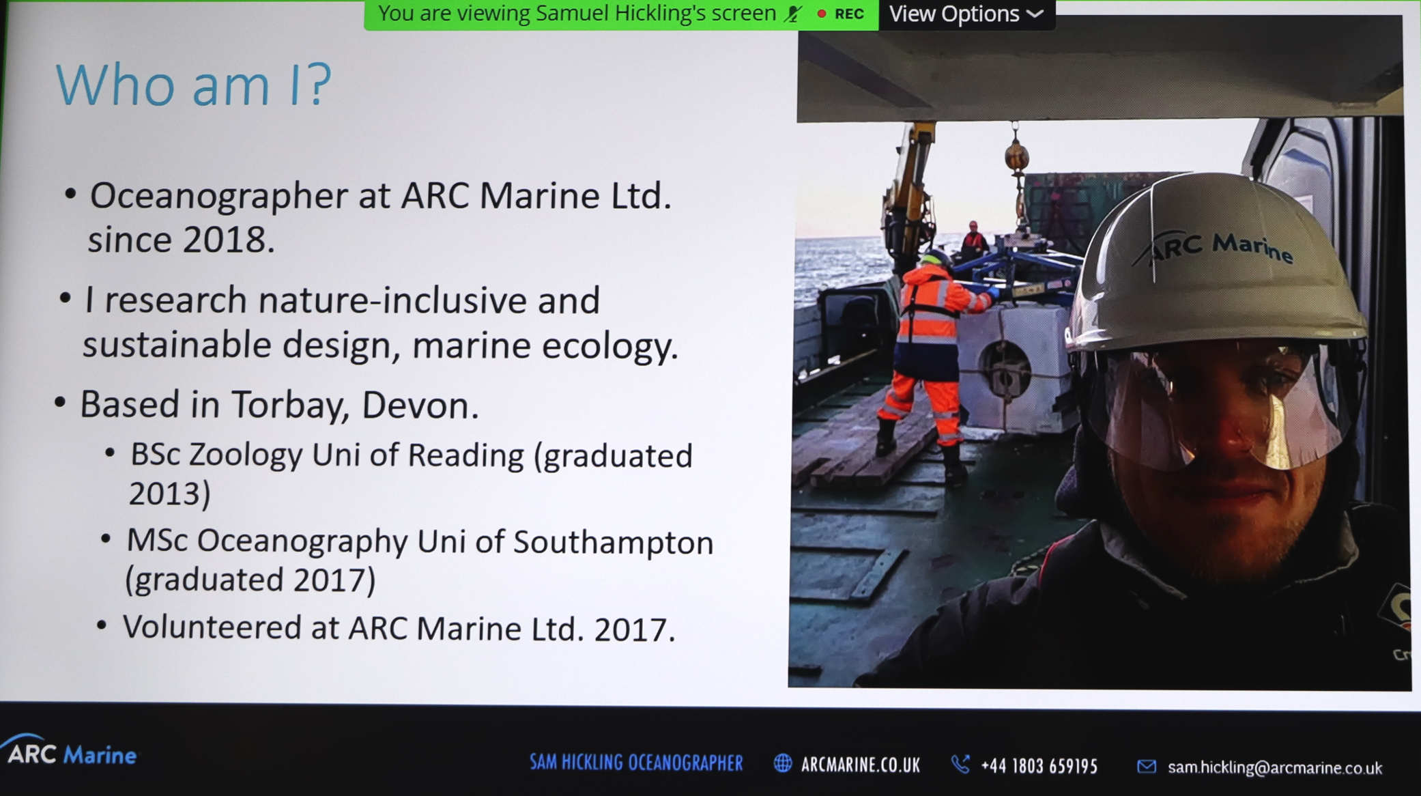Click 'MSc Oceanography Uni of Southampton' bullet
Screen dimensions: 1421x796
[x=420, y=541]
